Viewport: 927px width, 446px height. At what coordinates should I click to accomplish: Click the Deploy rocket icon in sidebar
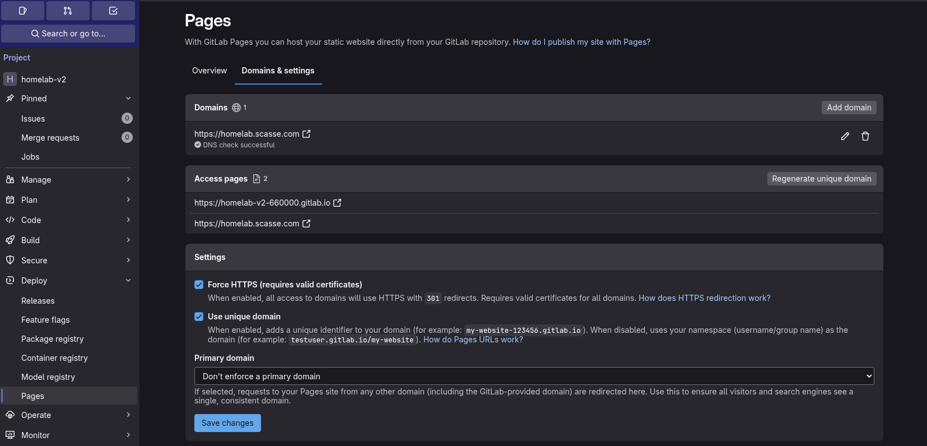point(10,280)
